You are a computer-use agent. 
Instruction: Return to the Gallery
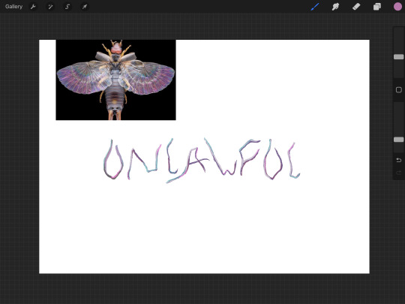coord(13,7)
